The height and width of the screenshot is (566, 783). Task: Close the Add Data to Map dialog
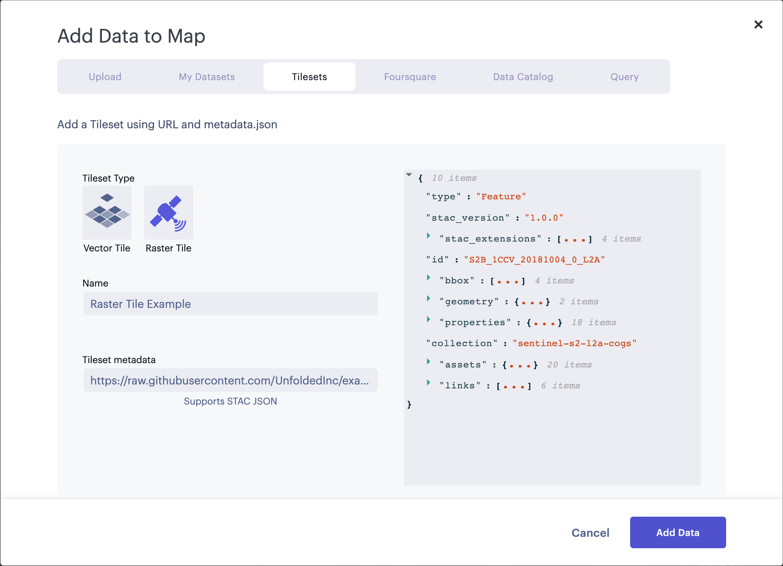point(758,24)
